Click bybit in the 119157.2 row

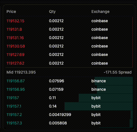click(x=96, y=115)
